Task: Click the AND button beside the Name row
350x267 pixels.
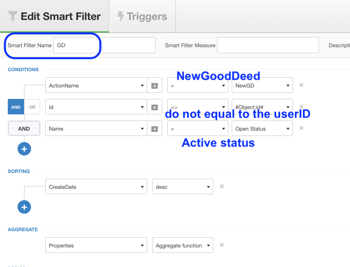Action: coord(24,129)
